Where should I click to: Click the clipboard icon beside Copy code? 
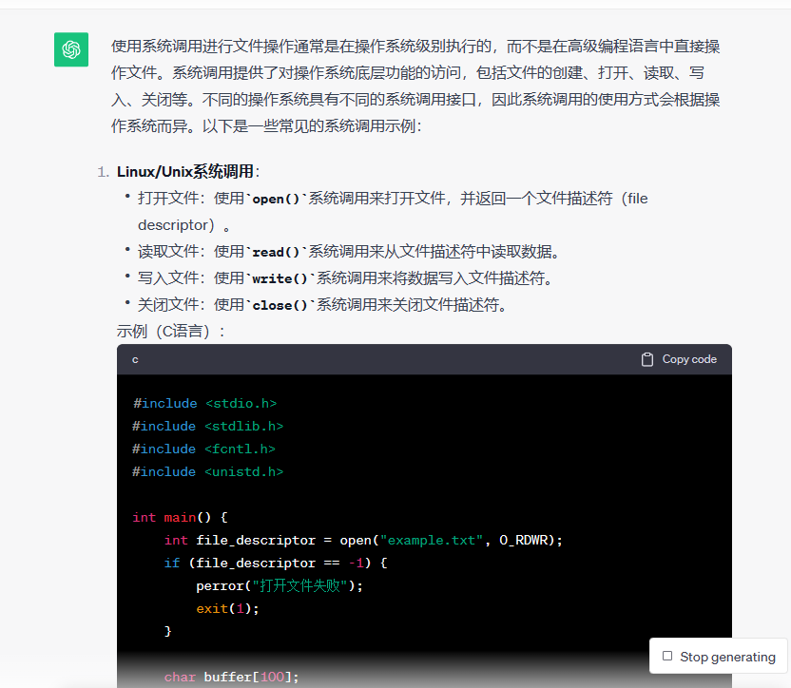(x=647, y=359)
